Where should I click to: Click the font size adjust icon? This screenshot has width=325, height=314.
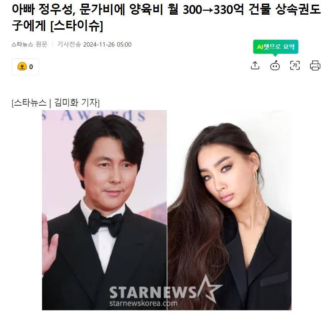click(x=295, y=66)
